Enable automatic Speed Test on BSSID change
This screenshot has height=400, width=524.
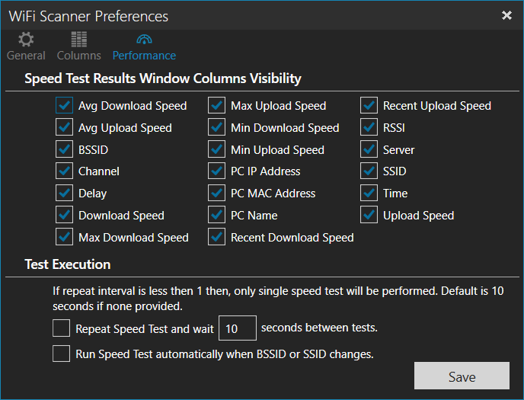61,354
